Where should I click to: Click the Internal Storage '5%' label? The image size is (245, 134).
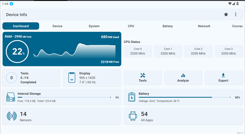[117, 98]
